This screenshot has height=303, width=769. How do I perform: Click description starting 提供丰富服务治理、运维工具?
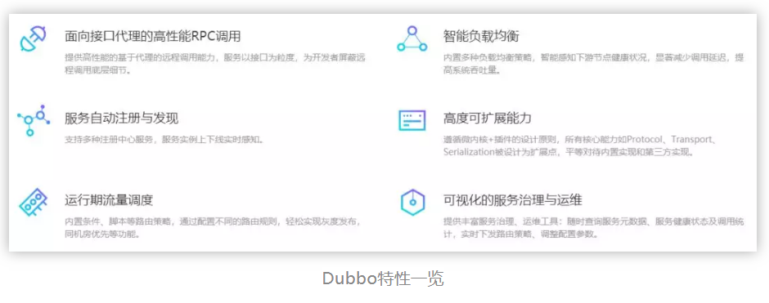coord(594,228)
